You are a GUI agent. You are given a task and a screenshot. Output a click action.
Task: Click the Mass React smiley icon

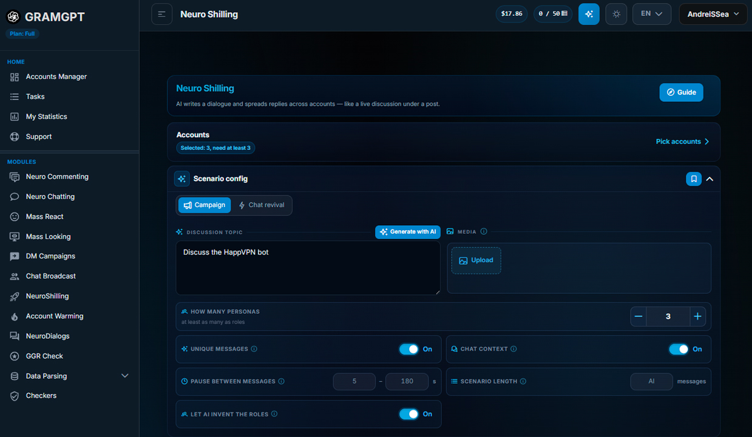15,217
